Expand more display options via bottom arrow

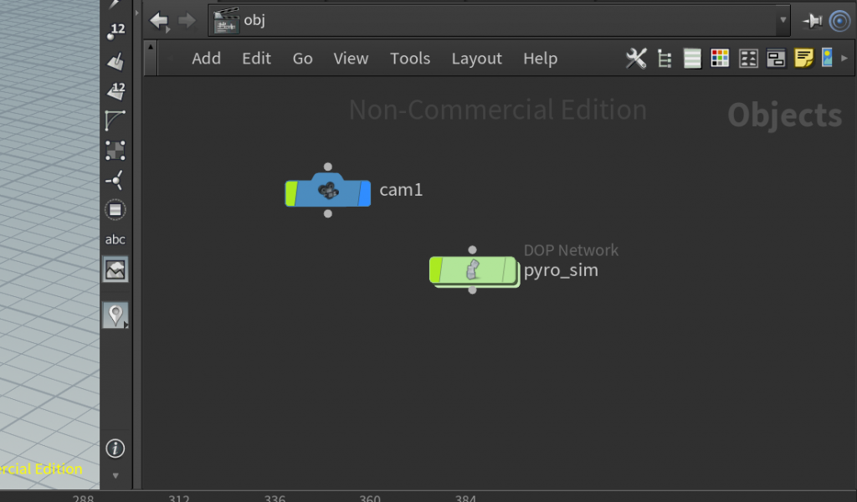click(115, 476)
